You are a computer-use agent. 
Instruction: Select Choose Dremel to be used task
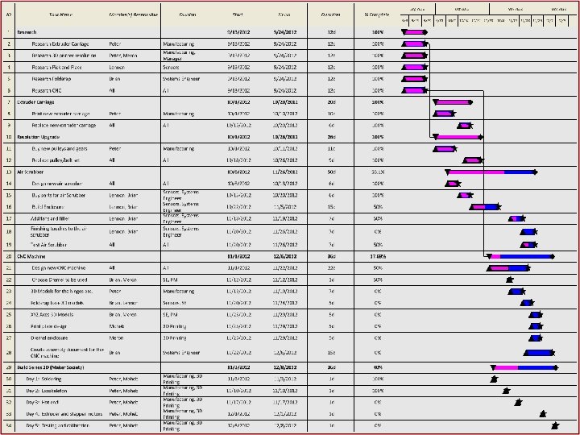[59, 280]
